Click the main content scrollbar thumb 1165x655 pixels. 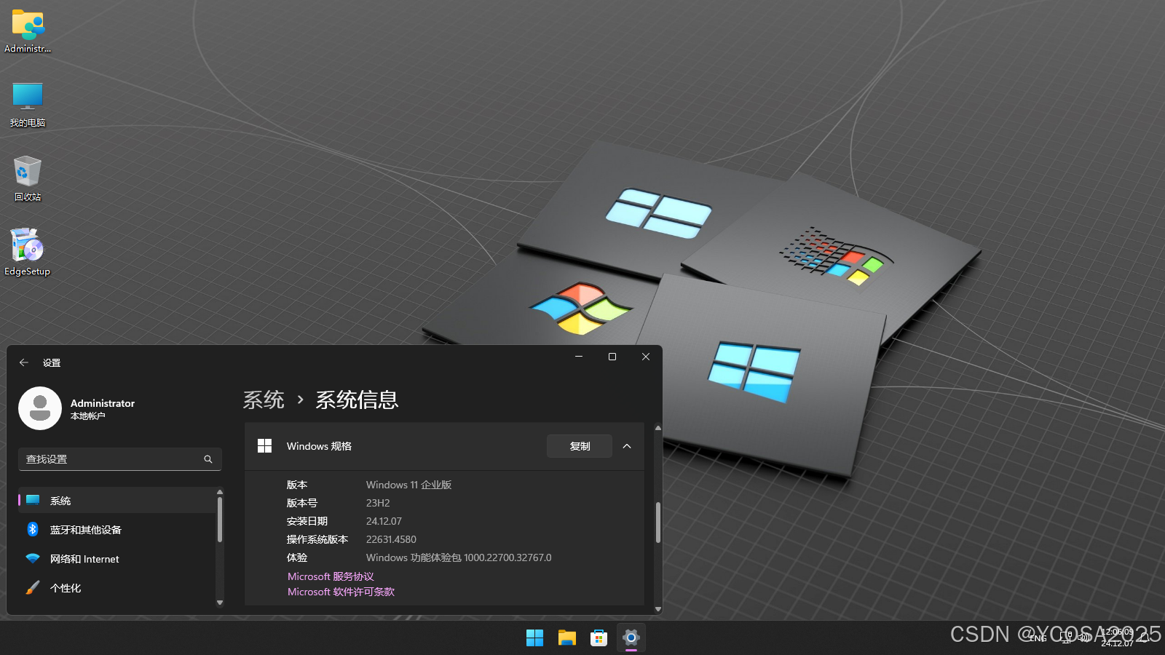pyautogui.click(x=658, y=523)
